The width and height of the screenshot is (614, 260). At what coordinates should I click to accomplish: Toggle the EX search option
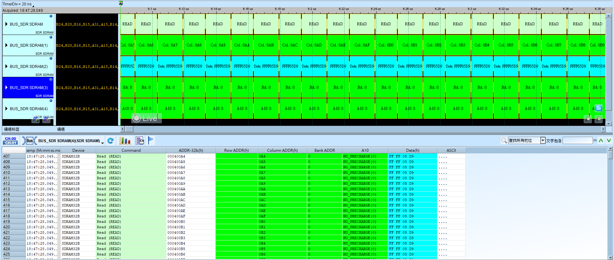pyautogui.click(x=595, y=140)
